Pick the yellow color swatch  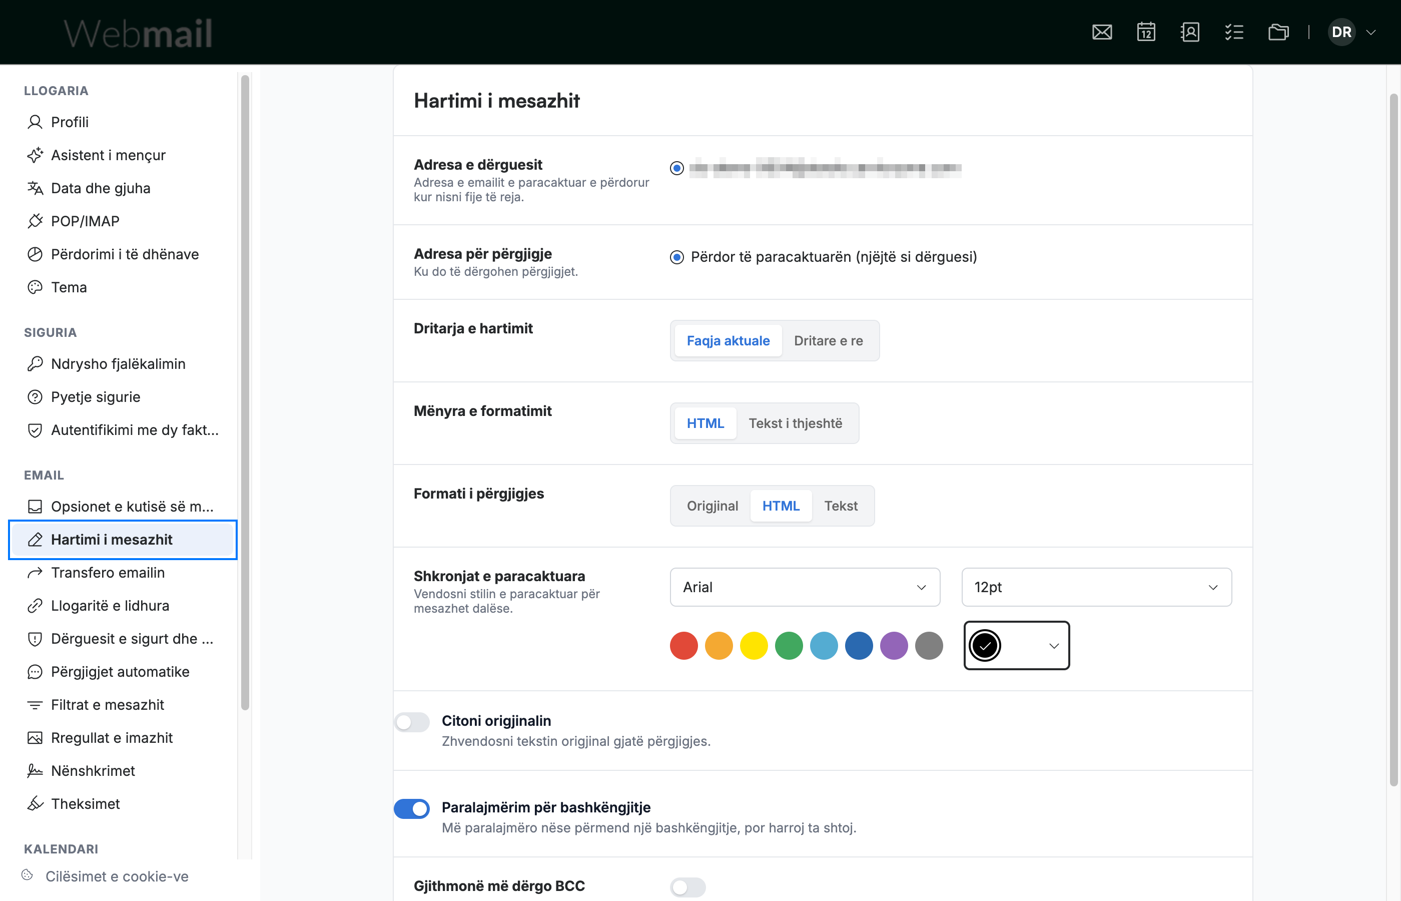754,646
